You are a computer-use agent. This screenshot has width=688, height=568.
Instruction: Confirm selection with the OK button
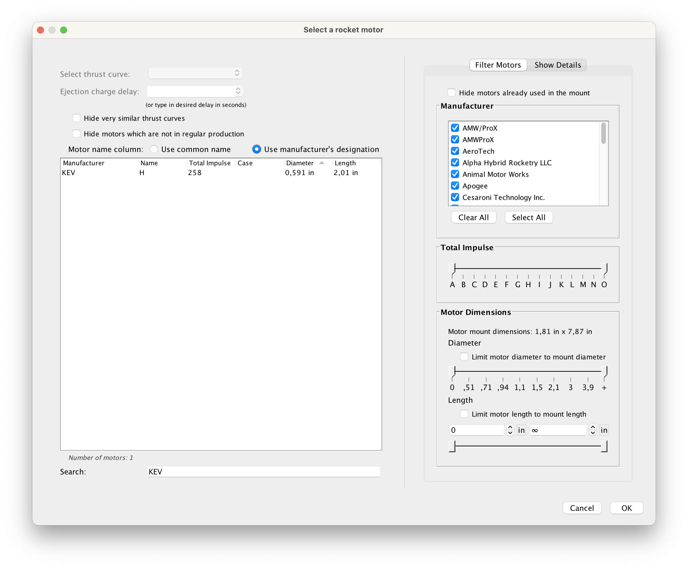point(626,508)
